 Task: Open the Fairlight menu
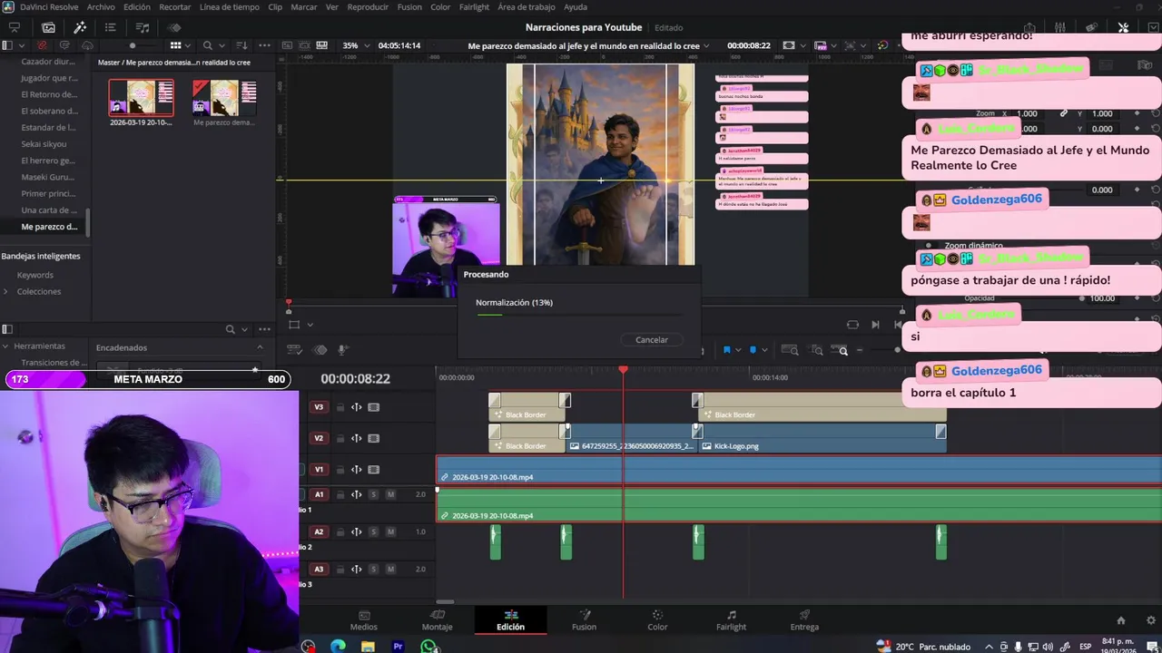pyautogui.click(x=473, y=6)
